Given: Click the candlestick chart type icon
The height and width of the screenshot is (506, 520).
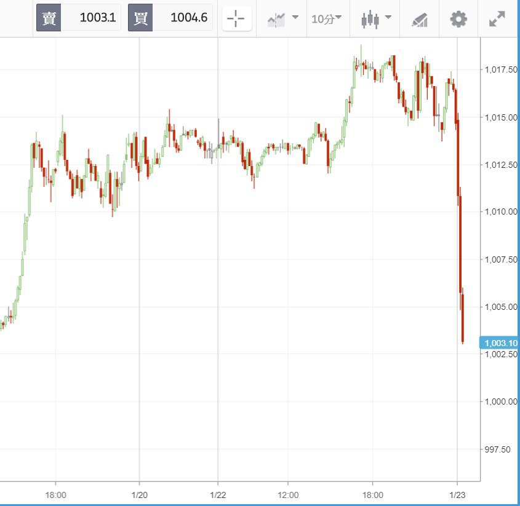Looking at the screenshot, I should coord(370,20).
